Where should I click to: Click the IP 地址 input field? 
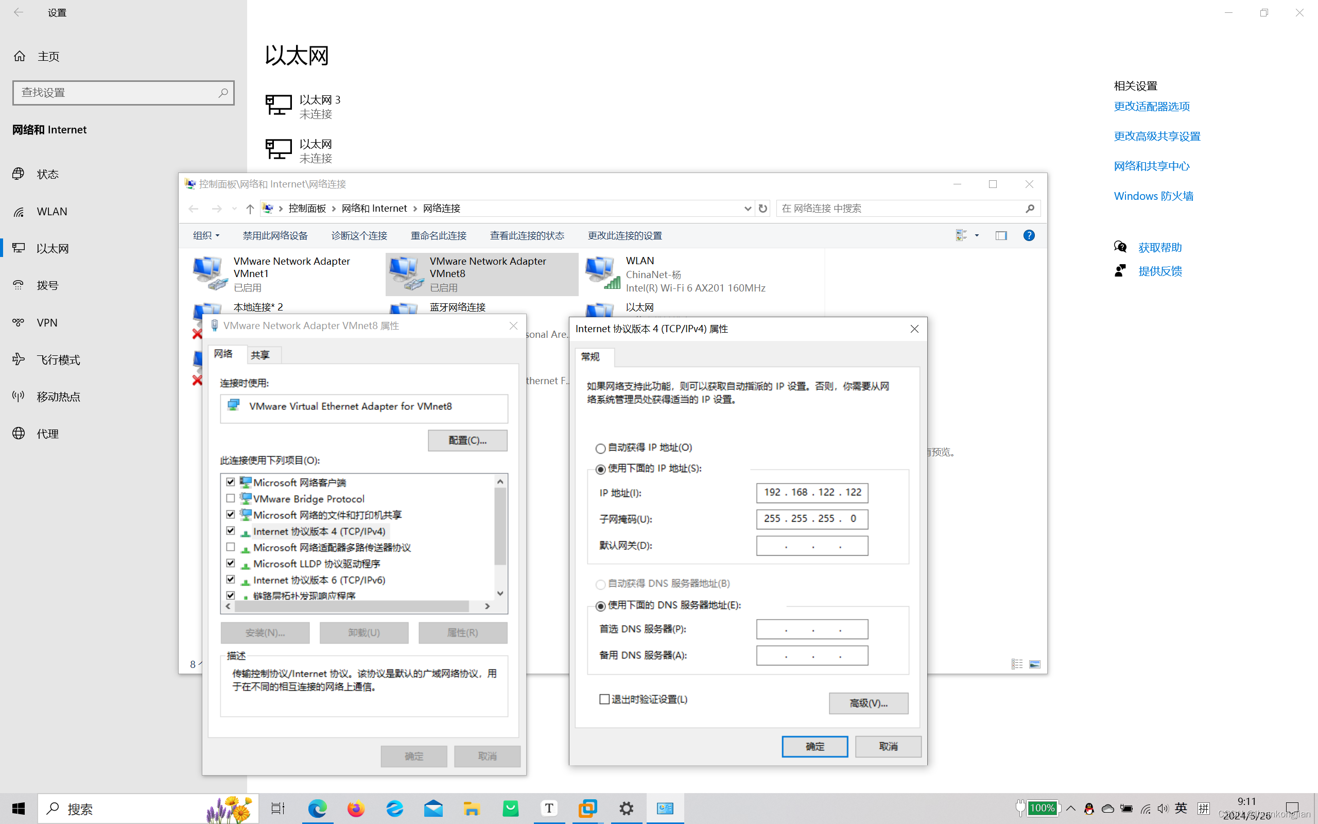812,493
